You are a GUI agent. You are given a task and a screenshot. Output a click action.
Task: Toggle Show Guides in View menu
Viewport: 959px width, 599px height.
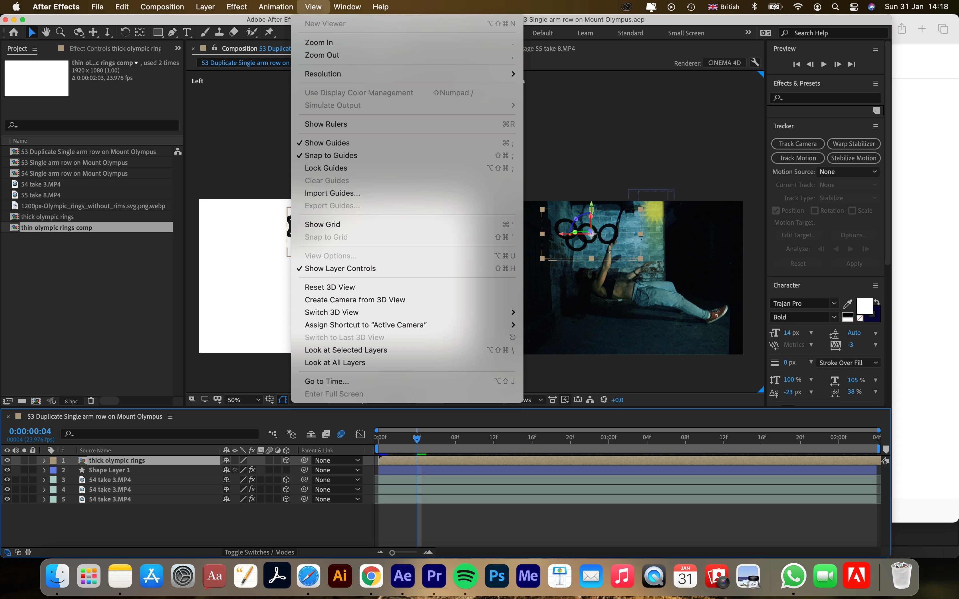(327, 143)
